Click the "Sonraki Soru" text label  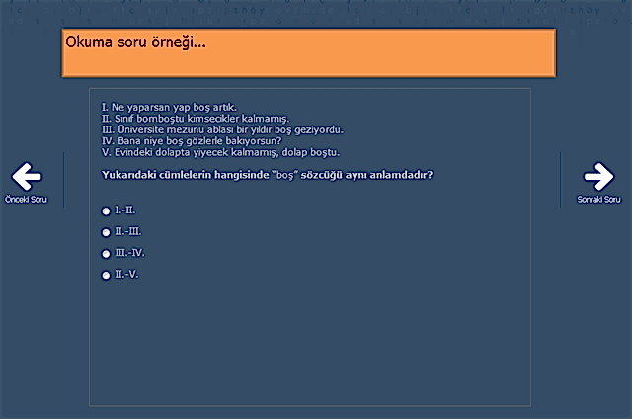pyautogui.click(x=598, y=200)
